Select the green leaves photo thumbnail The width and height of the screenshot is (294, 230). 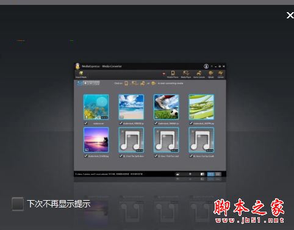[x=201, y=107]
